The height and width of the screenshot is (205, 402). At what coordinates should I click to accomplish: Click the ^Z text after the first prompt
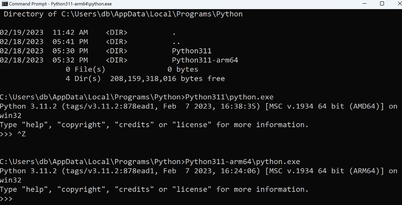pos(21,134)
